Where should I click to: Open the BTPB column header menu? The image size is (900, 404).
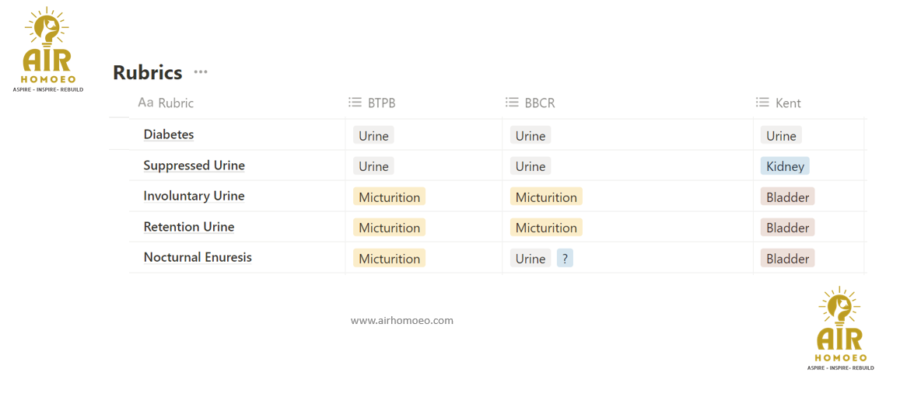(382, 103)
